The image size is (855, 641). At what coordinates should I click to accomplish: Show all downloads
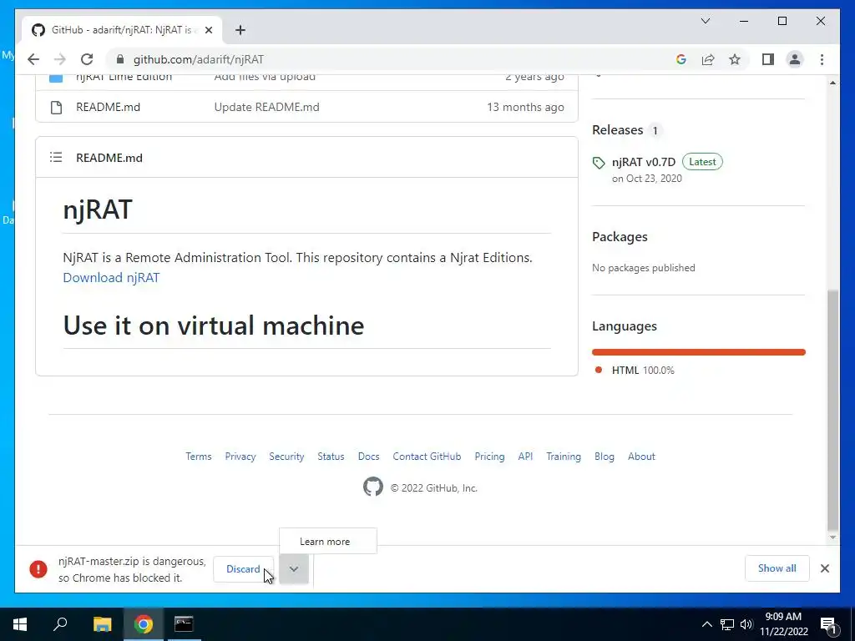[777, 568]
